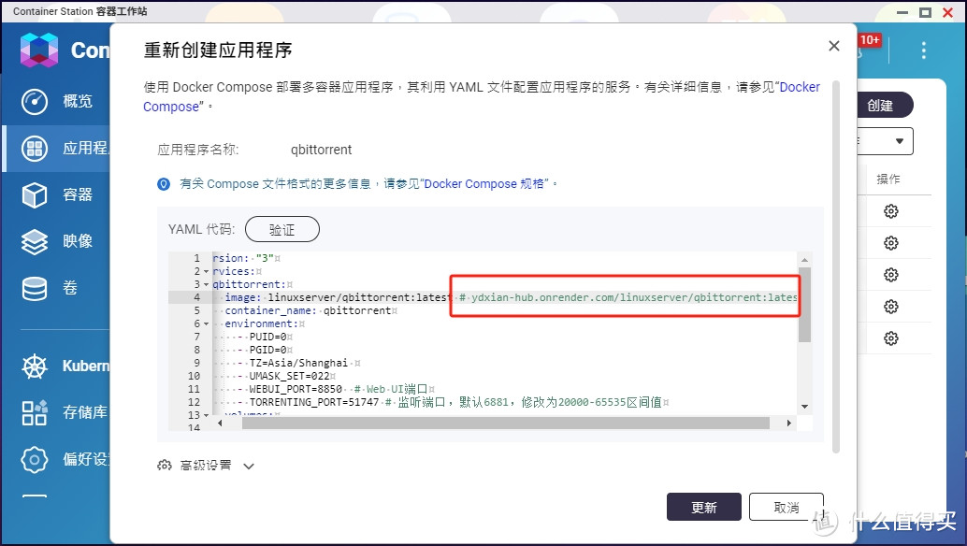Click the 高级设置 gear icon
The width and height of the screenshot is (967, 546).
tap(164, 466)
